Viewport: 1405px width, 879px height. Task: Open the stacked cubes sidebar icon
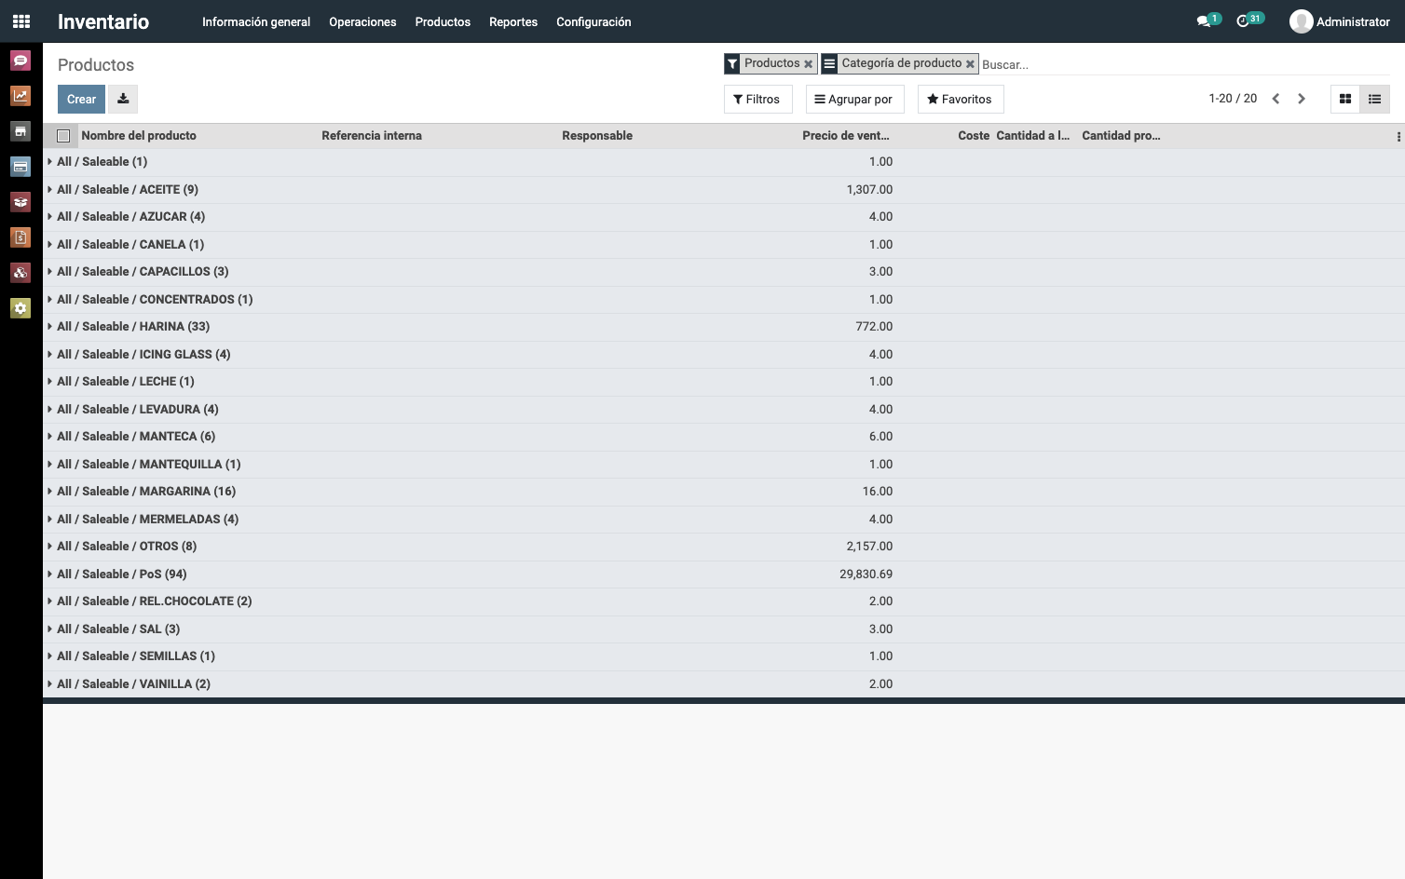tap(20, 273)
